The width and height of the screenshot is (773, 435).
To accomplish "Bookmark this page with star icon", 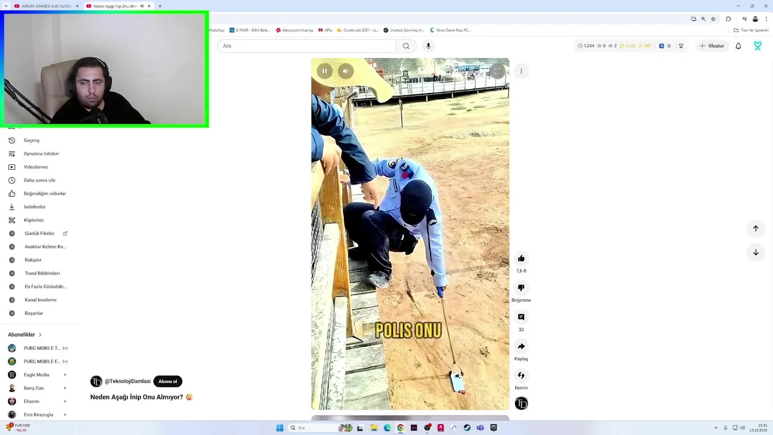I will click(x=713, y=19).
